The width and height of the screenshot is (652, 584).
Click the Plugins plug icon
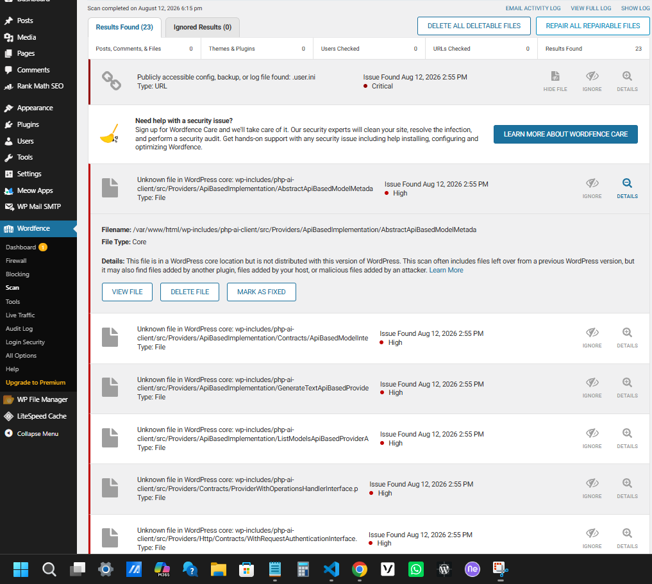tap(9, 124)
